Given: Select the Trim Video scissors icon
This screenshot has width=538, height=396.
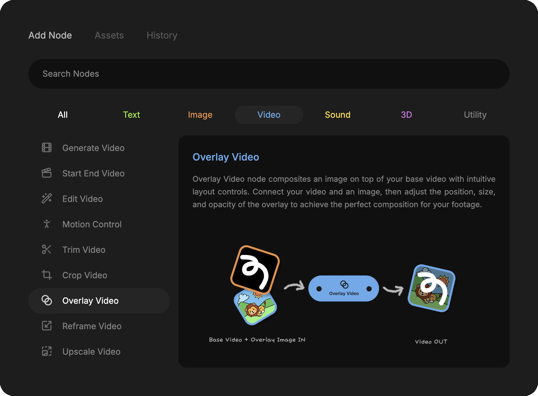Looking at the screenshot, I should coord(47,250).
